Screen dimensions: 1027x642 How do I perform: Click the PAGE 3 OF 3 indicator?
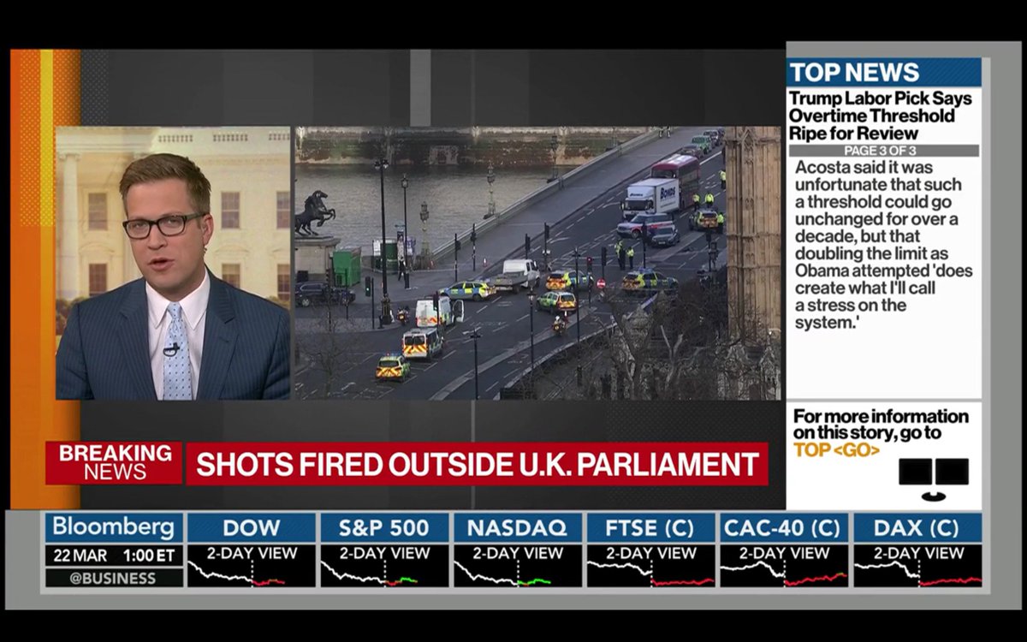(x=884, y=151)
